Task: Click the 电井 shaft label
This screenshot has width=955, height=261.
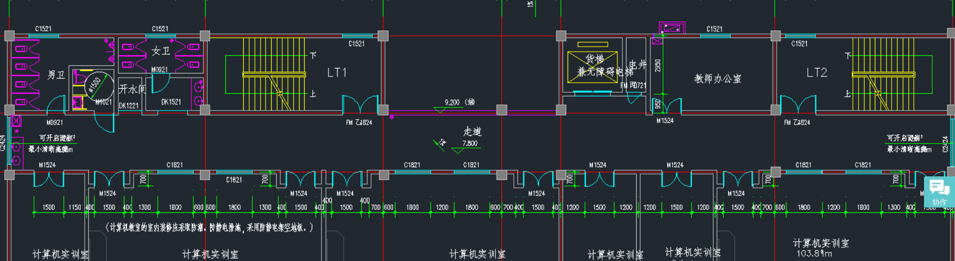Action: click(x=638, y=65)
